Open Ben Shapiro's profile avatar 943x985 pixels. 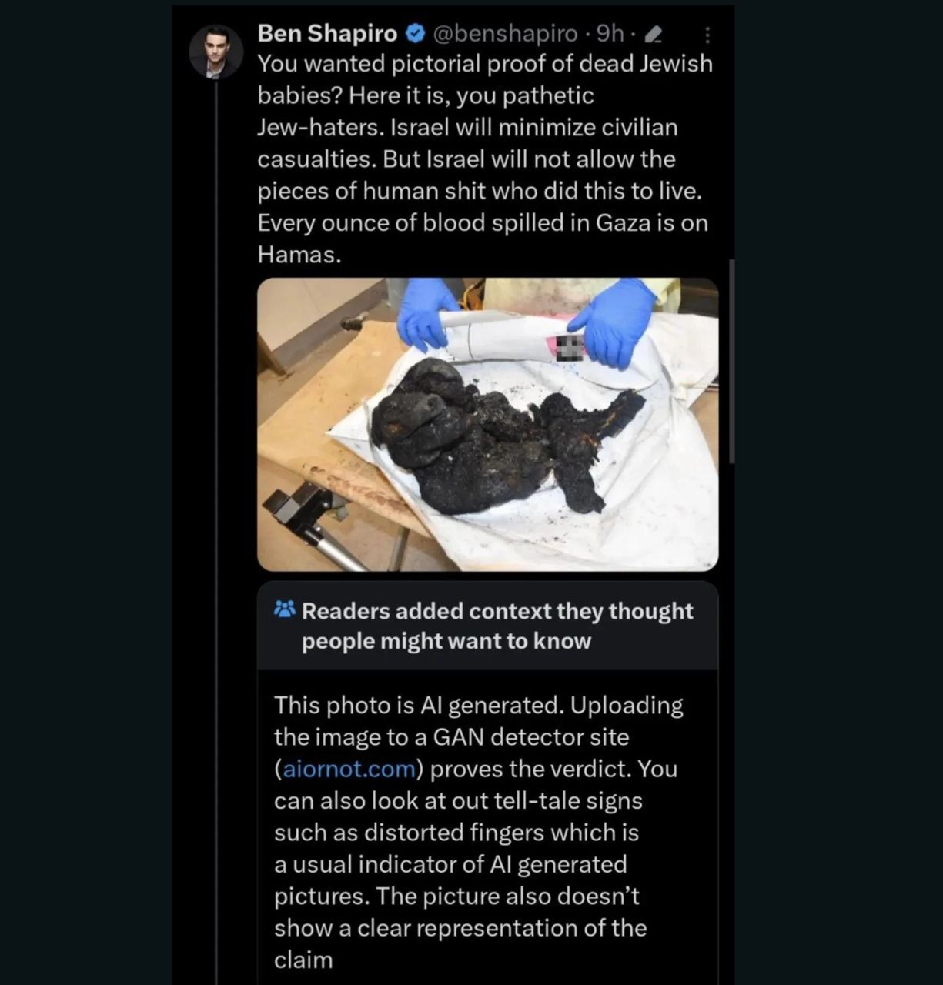(216, 52)
